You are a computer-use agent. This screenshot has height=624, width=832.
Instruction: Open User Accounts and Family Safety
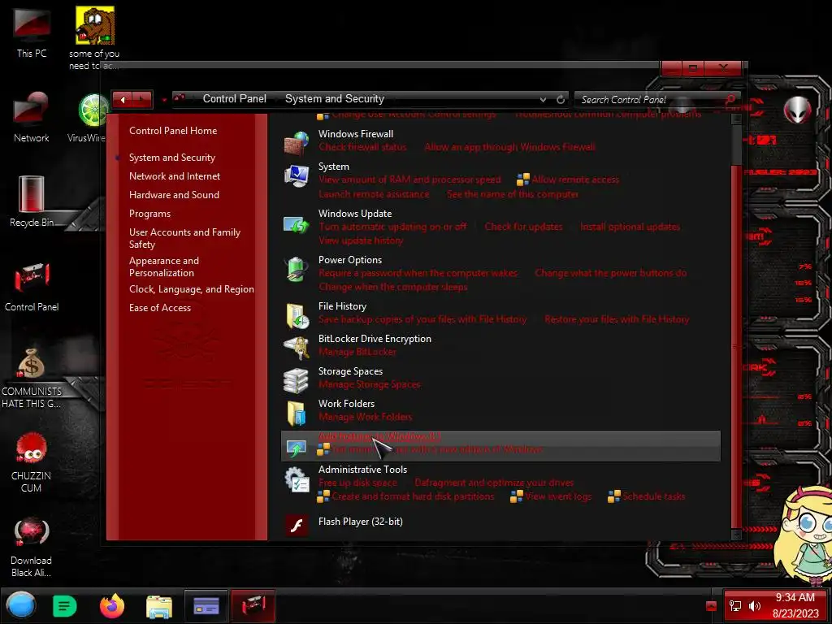pyautogui.click(x=184, y=238)
